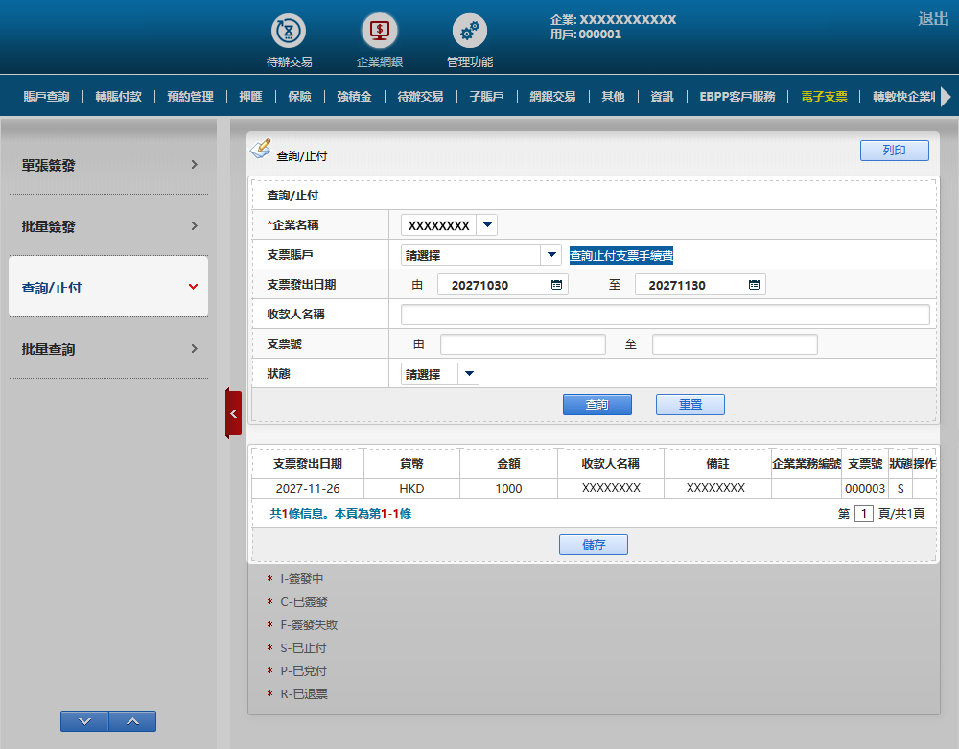The height and width of the screenshot is (749, 959).
Task: Open 企業網銀 monitor icon
Action: 380,32
